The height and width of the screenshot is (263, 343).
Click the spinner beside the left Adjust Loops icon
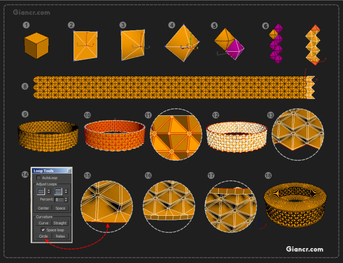(49, 191)
